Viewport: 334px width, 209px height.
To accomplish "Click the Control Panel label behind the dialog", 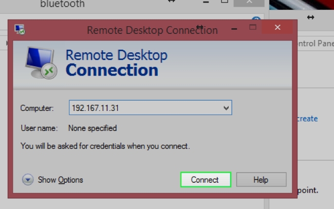I will (x=315, y=44).
